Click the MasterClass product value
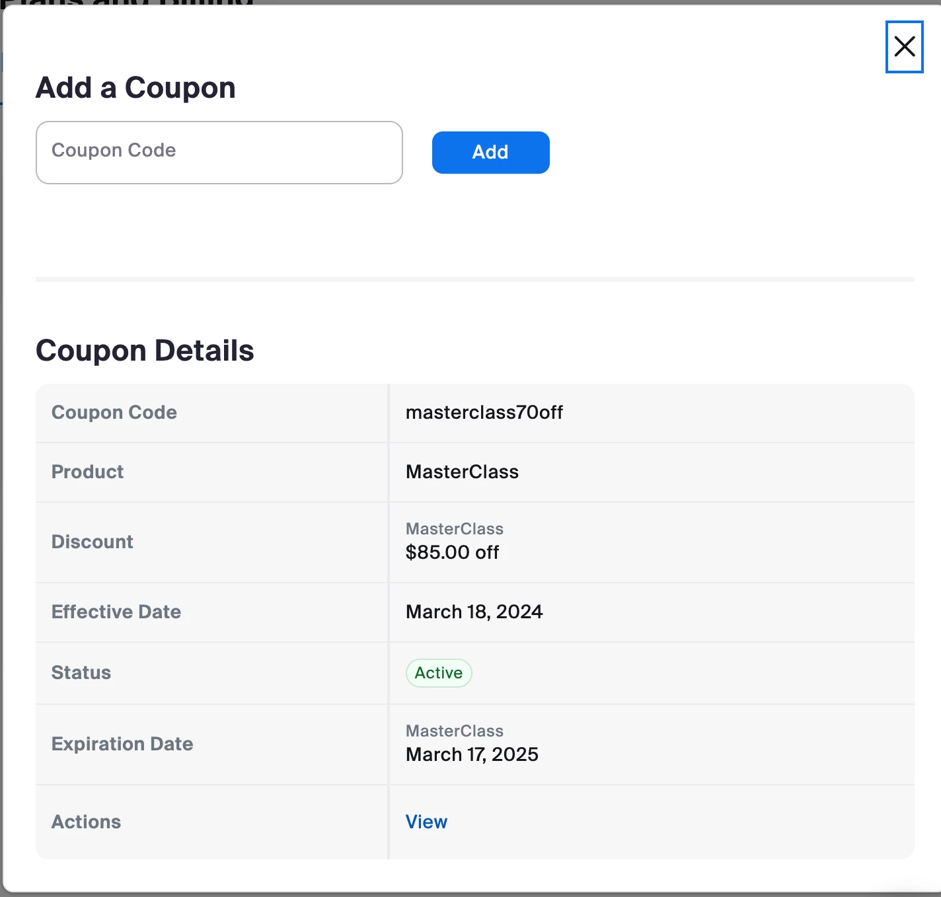The image size is (941, 897). point(462,472)
